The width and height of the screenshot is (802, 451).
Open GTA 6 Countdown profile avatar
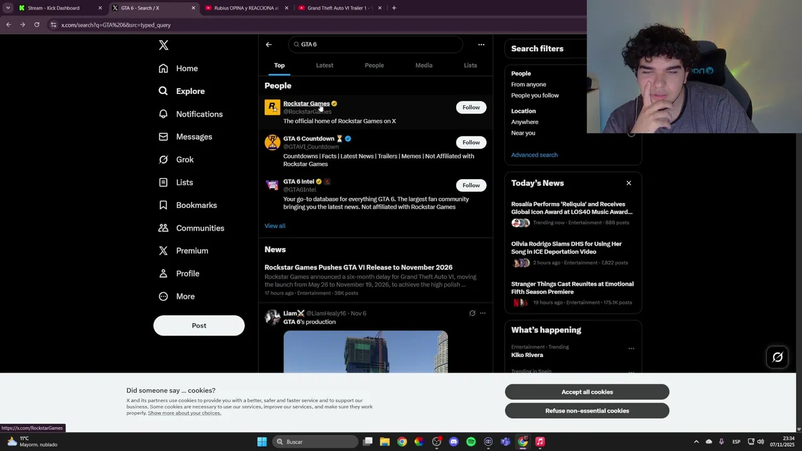[272, 142]
